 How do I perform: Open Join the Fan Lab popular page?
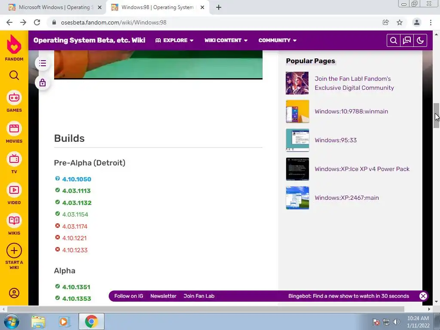[x=354, y=83]
